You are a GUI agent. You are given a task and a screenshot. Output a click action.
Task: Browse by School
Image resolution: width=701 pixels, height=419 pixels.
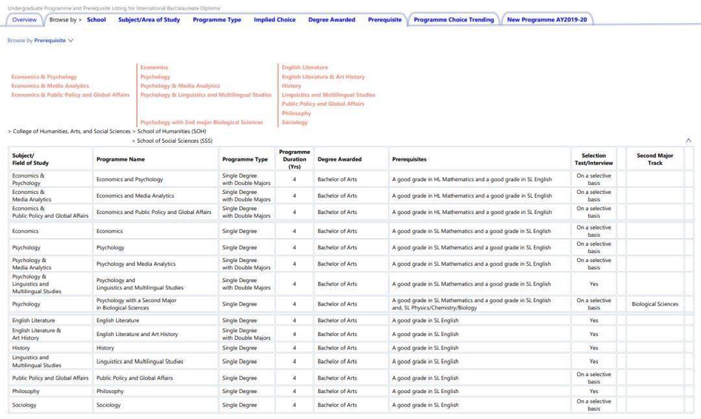96,20
